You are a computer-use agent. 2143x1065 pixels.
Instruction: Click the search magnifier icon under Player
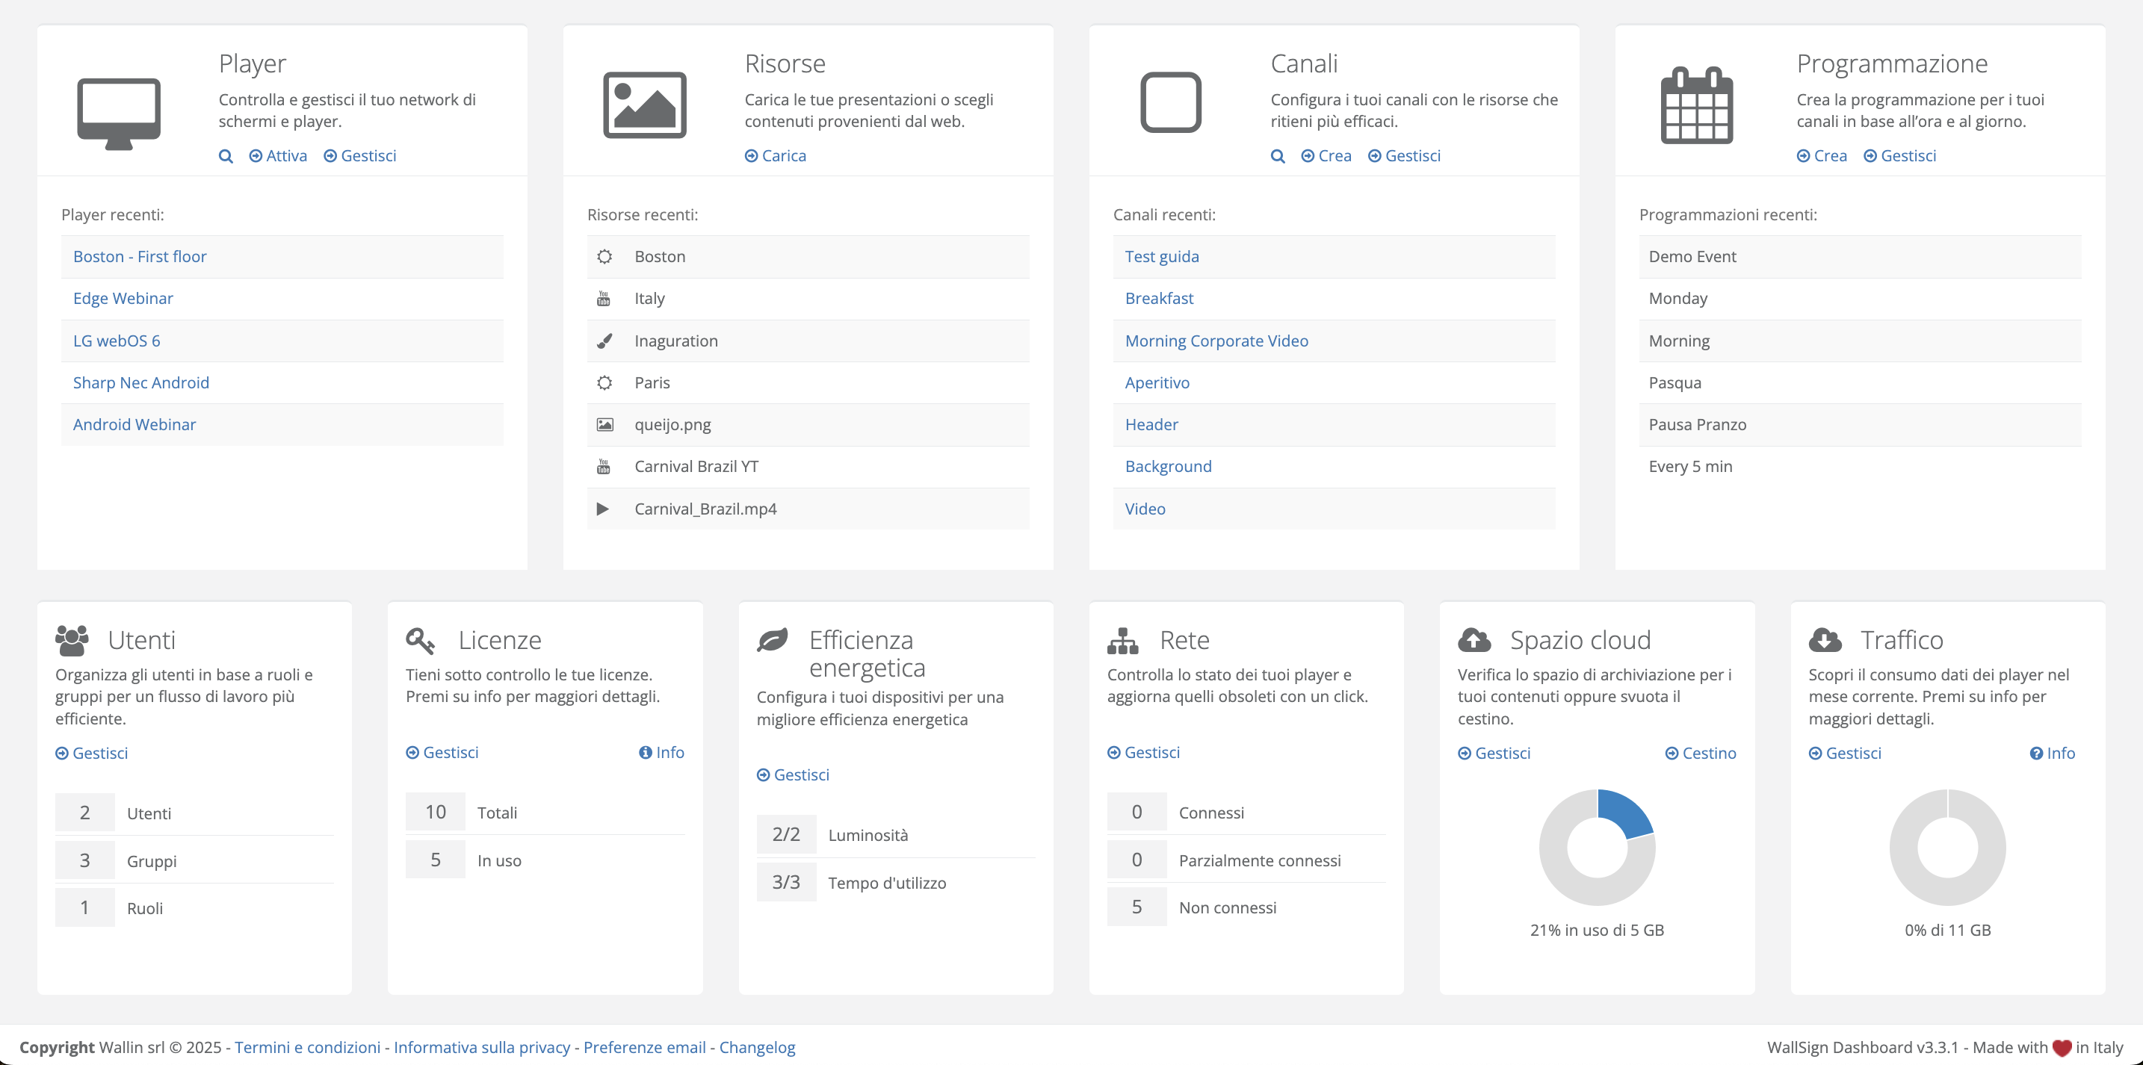[x=226, y=156]
